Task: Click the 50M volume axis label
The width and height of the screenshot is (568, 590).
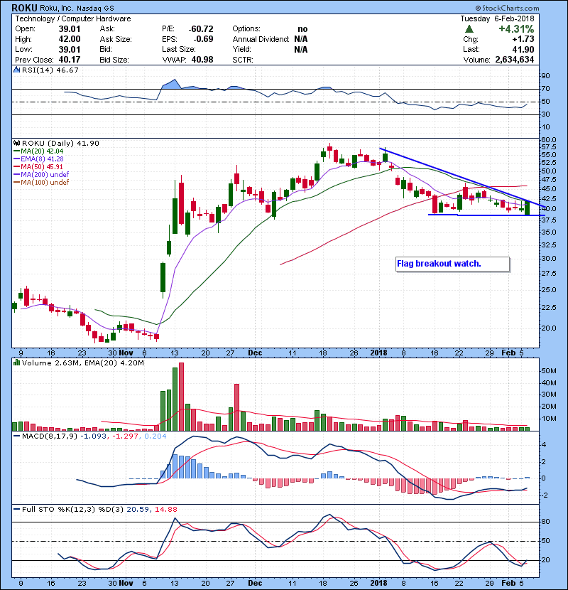Action: click(x=549, y=370)
